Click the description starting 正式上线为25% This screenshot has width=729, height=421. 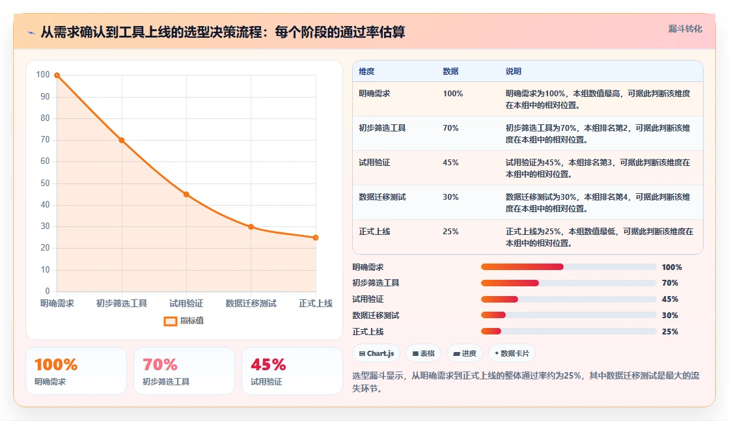pyautogui.click(x=599, y=237)
